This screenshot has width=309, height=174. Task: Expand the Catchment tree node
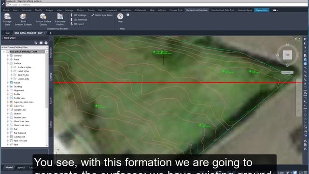point(8,137)
